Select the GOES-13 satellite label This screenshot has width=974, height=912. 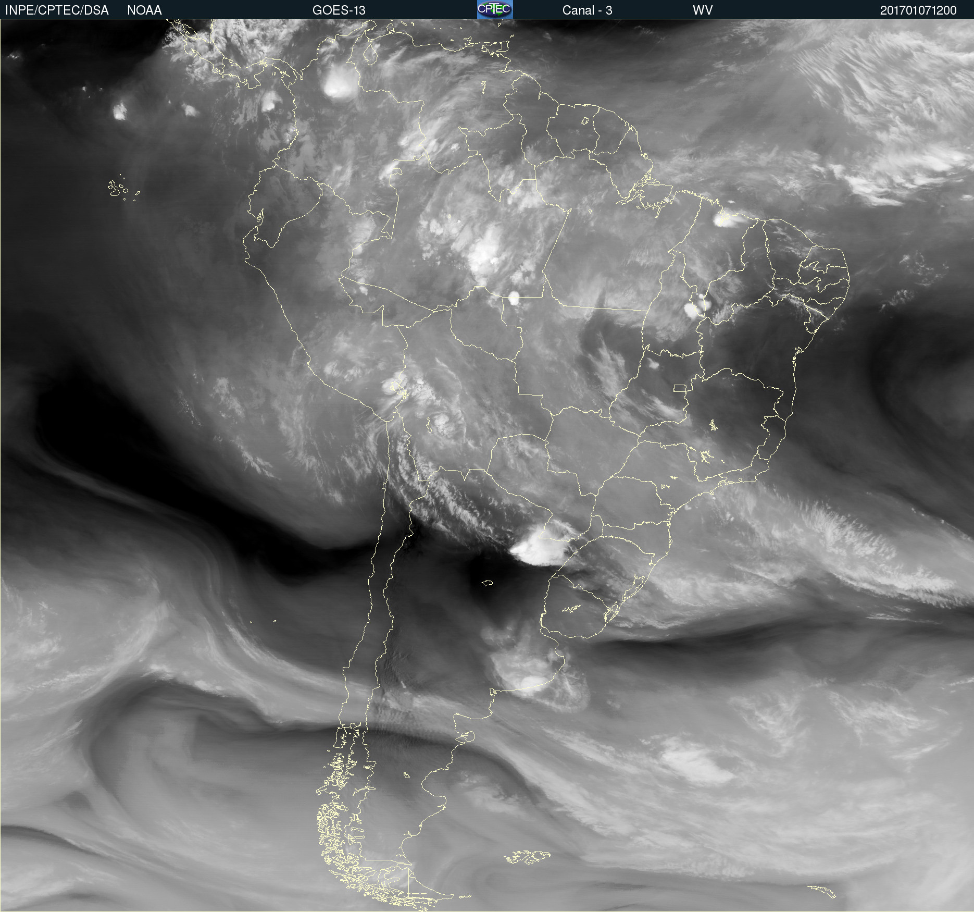(x=339, y=10)
